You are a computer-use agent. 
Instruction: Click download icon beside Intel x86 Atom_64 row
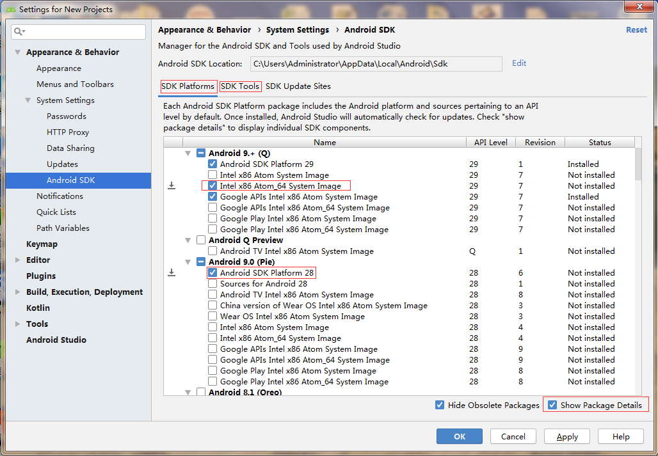pos(172,185)
